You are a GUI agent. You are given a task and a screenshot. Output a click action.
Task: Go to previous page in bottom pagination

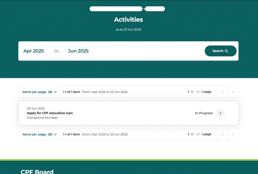(222, 134)
